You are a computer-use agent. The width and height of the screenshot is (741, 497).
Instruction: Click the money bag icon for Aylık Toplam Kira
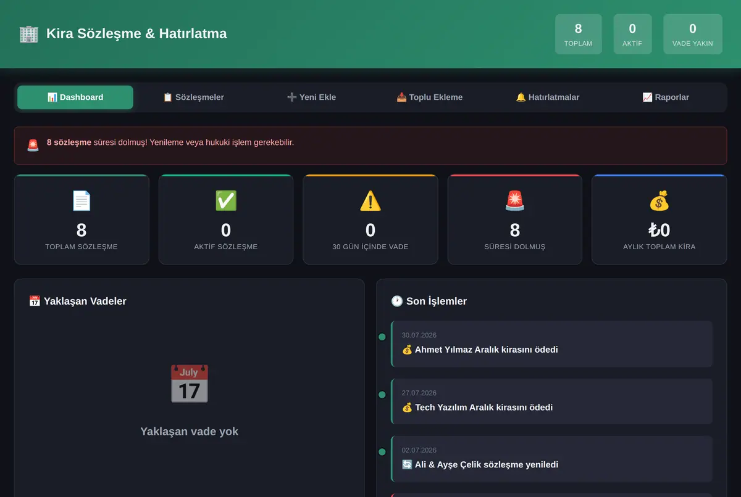click(659, 200)
